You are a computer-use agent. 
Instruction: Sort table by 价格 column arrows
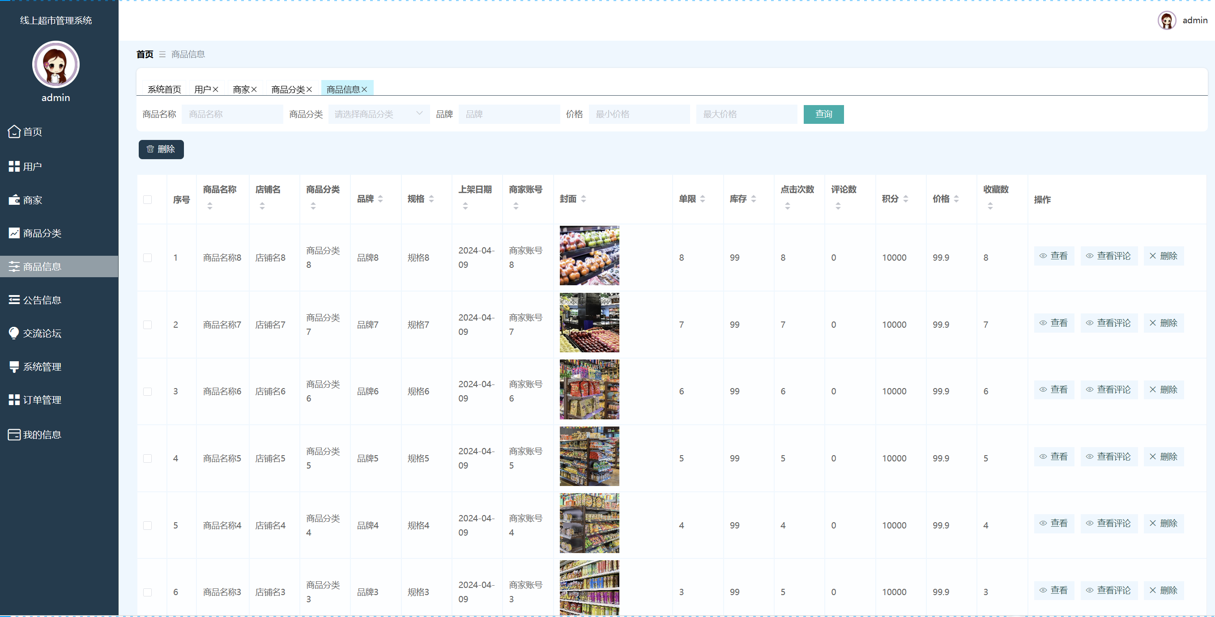pos(956,199)
